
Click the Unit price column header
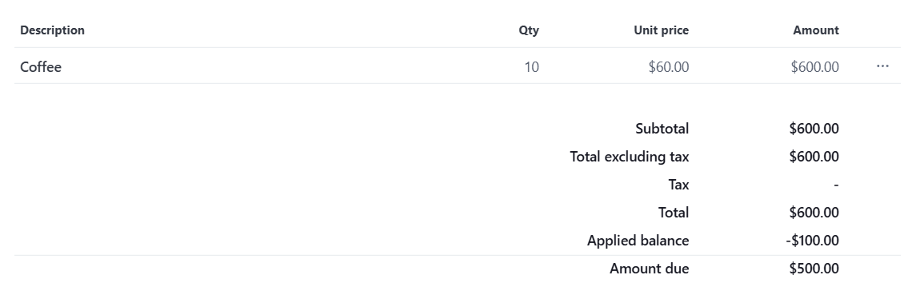click(662, 30)
